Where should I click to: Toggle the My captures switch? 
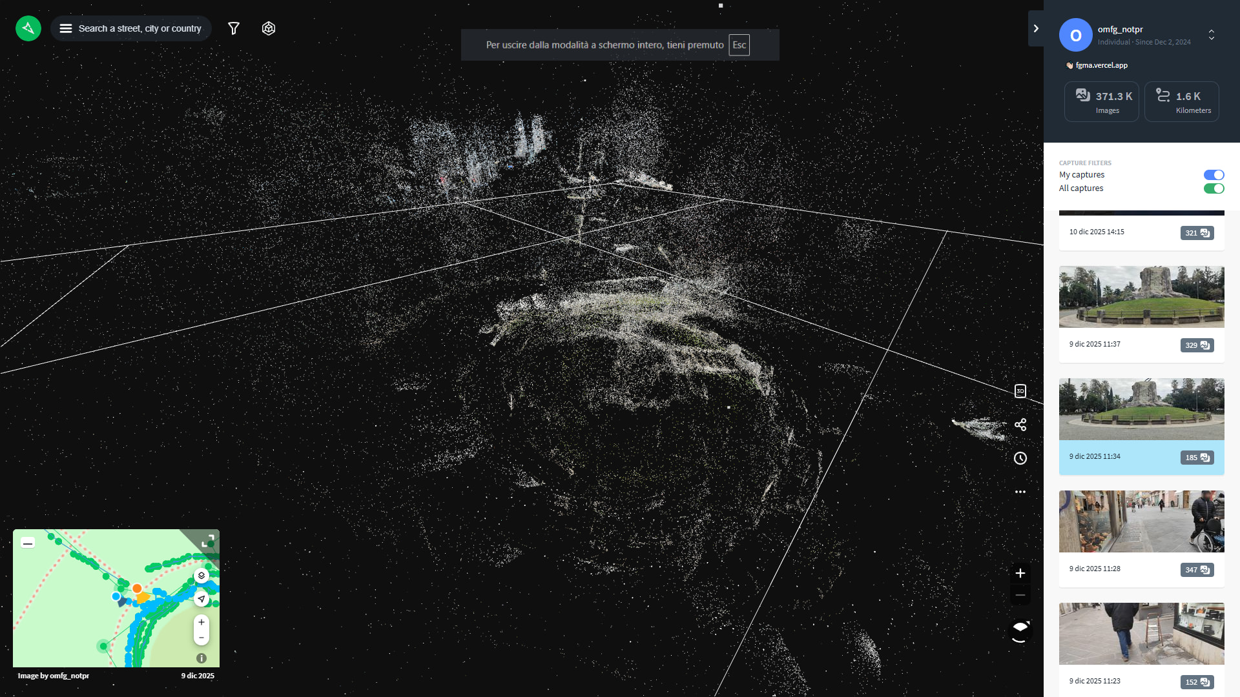(1214, 175)
